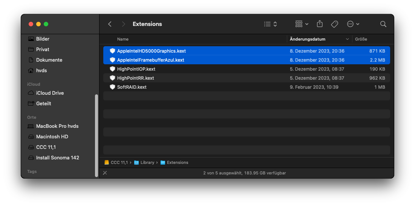Click the HighPointRR.kext shield icon
Image resolution: width=415 pixels, height=206 pixels.
click(x=112, y=78)
